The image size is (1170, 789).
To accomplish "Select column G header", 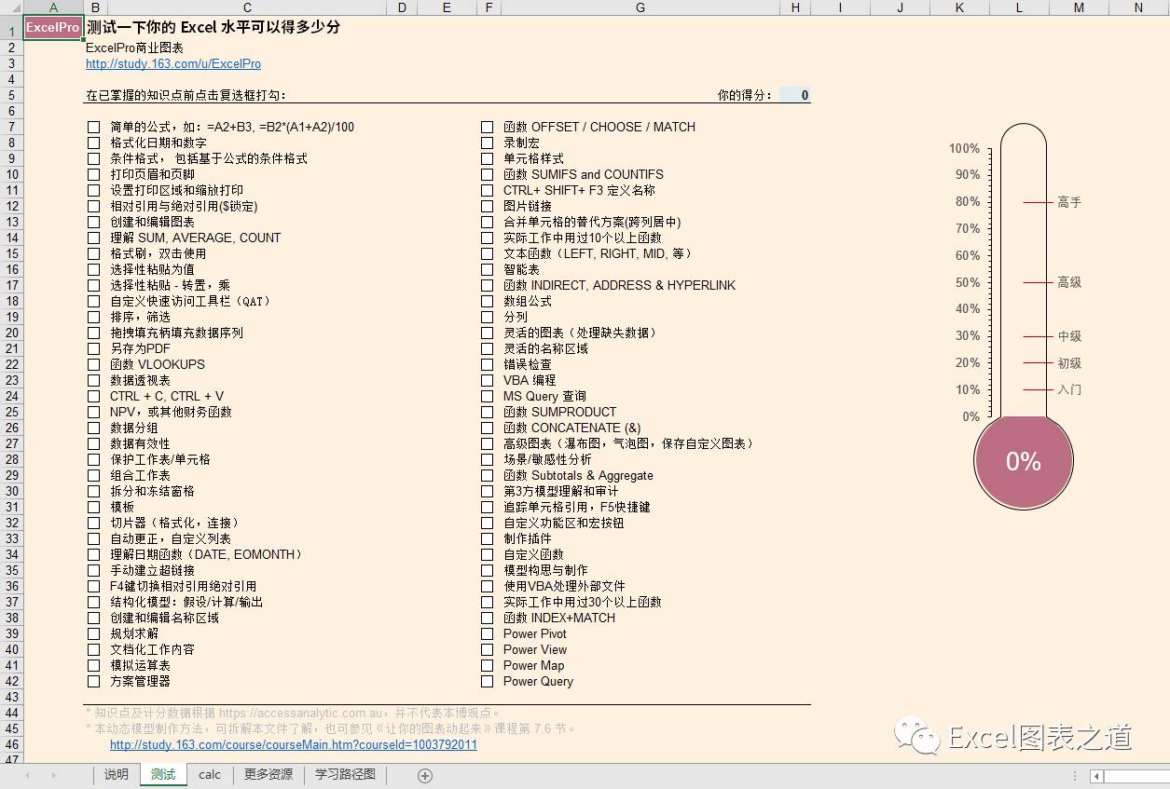I will (640, 7).
